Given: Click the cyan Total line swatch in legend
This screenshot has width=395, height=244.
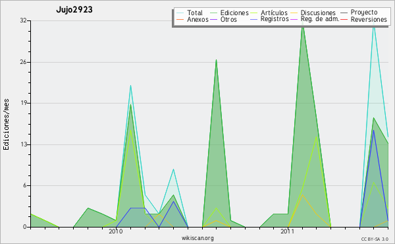Looking at the screenshot, I should (x=180, y=13).
